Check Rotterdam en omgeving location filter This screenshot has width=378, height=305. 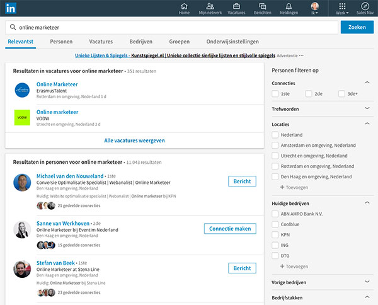[x=275, y=166]
